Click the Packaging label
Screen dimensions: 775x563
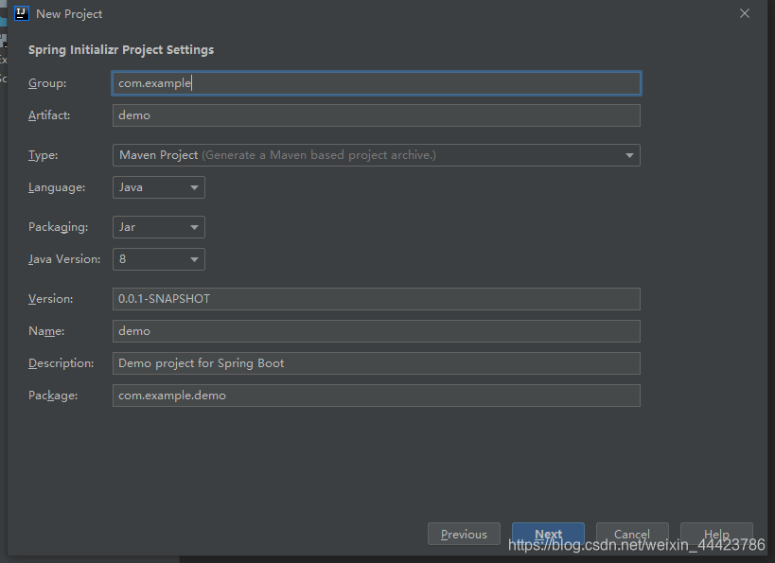pyautogui.click(x=59, y=227)
